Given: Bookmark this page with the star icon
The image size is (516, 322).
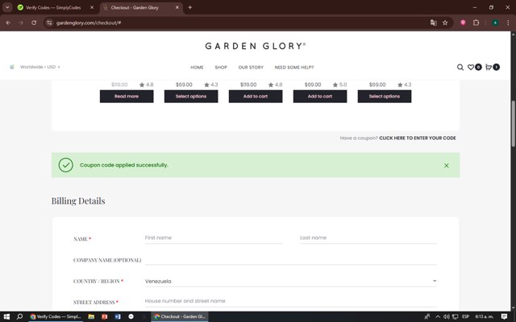Looking at the screenshot, I should pos(445,23).
